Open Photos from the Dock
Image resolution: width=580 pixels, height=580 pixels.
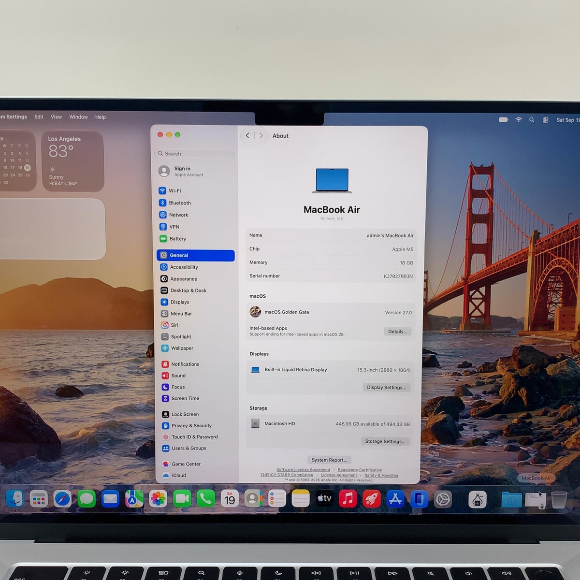158,499
